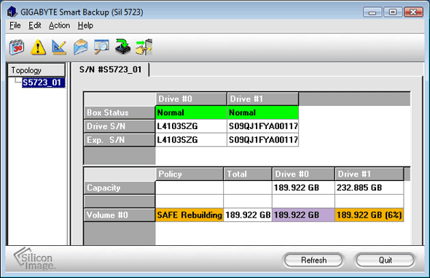The width and height of the screenshot is (430, 278).
Task: Open the ruler and pencil configuration icon
Action: coord(59,47)
